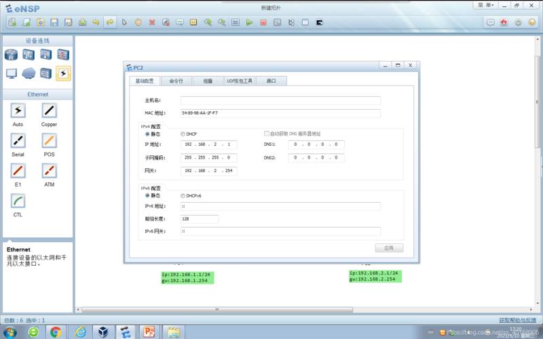Click the 主机名 input field
The width and height of the screenshot is (543, 339).
[x=280, y=100]
